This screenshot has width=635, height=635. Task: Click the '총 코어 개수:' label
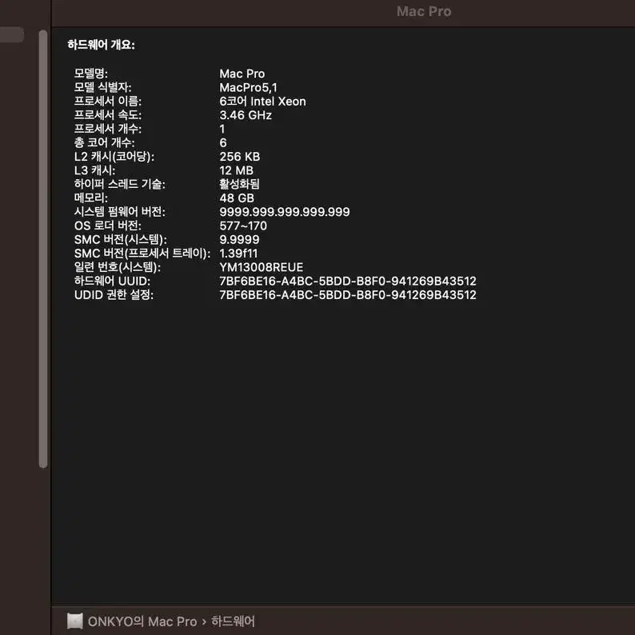tap(104, 142)
